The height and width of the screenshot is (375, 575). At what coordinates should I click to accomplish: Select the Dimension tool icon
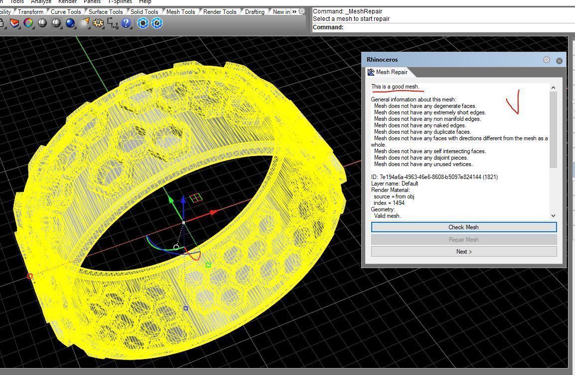tap(112, 23)
